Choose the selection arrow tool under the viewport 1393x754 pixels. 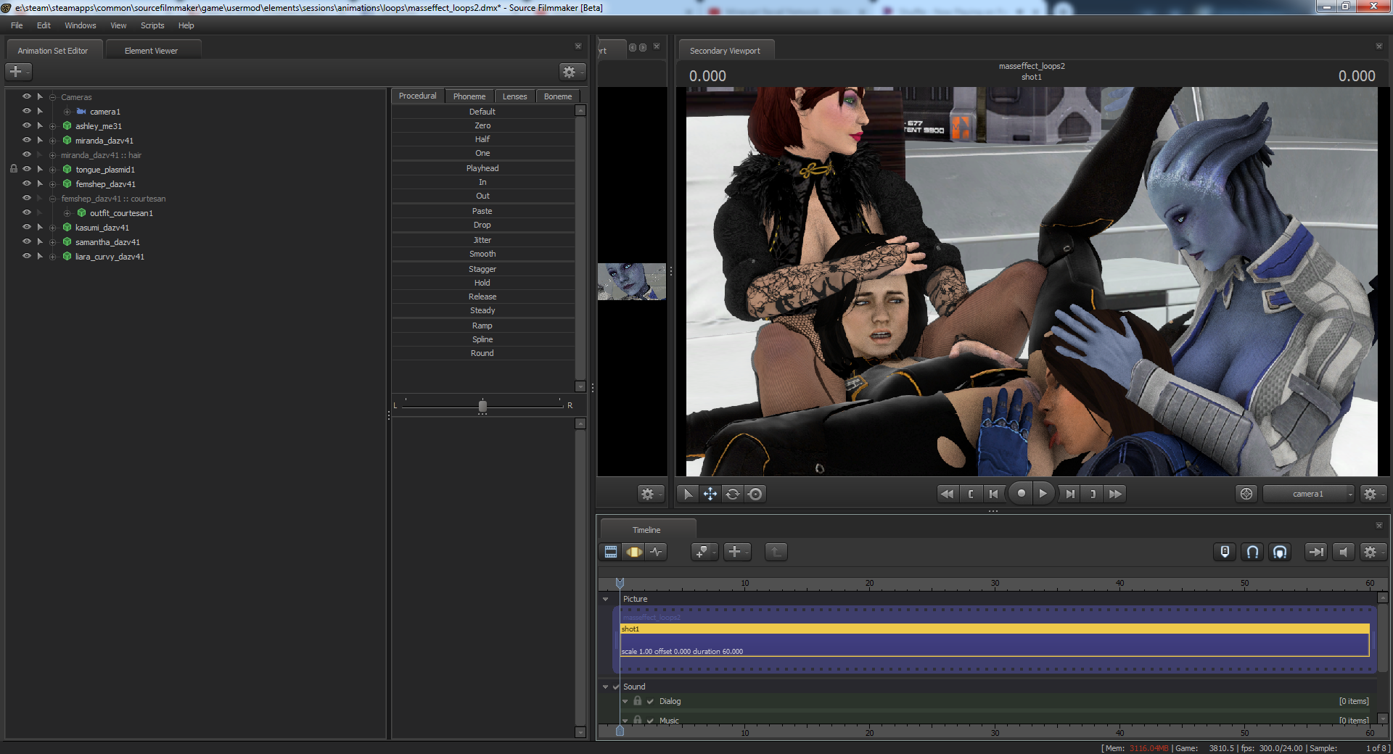coord(688,494)
